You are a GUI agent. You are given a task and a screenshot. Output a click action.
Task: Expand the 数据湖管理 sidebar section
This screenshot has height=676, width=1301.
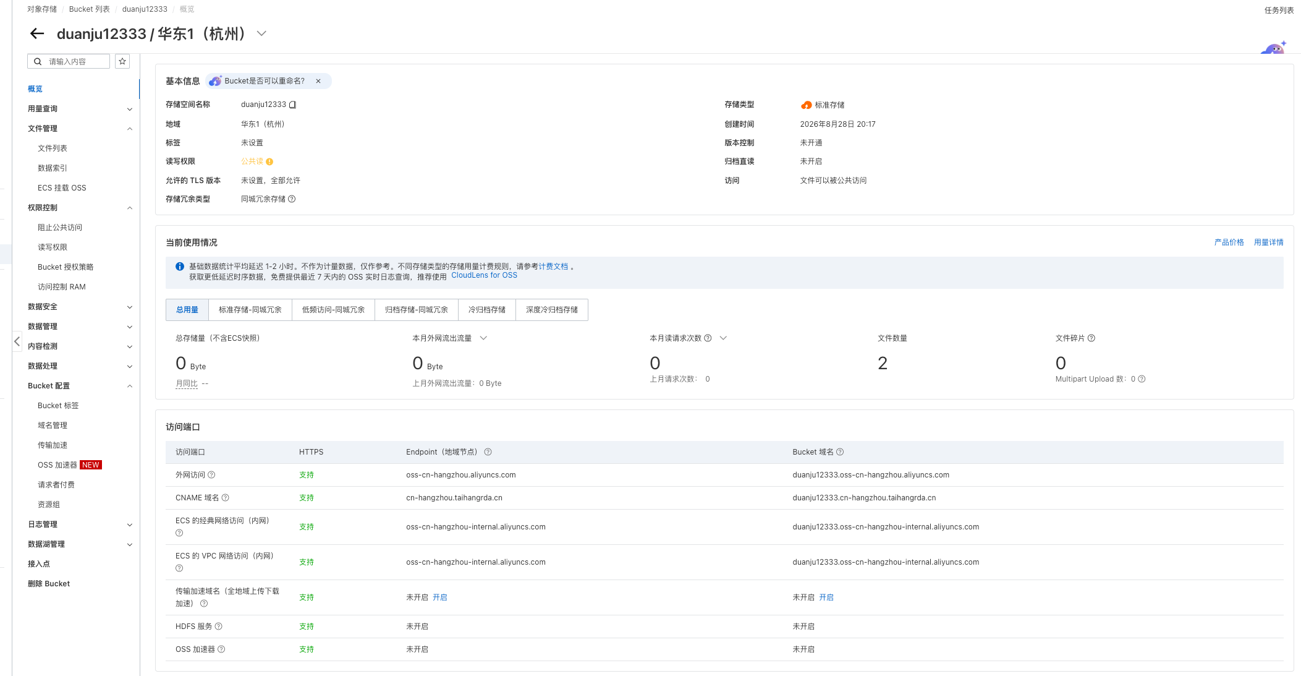coord(130,545)
